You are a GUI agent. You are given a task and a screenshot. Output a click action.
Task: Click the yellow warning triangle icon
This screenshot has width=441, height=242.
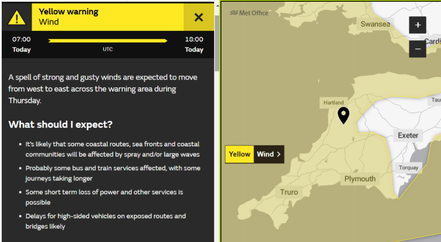click(x=17, y=18)
